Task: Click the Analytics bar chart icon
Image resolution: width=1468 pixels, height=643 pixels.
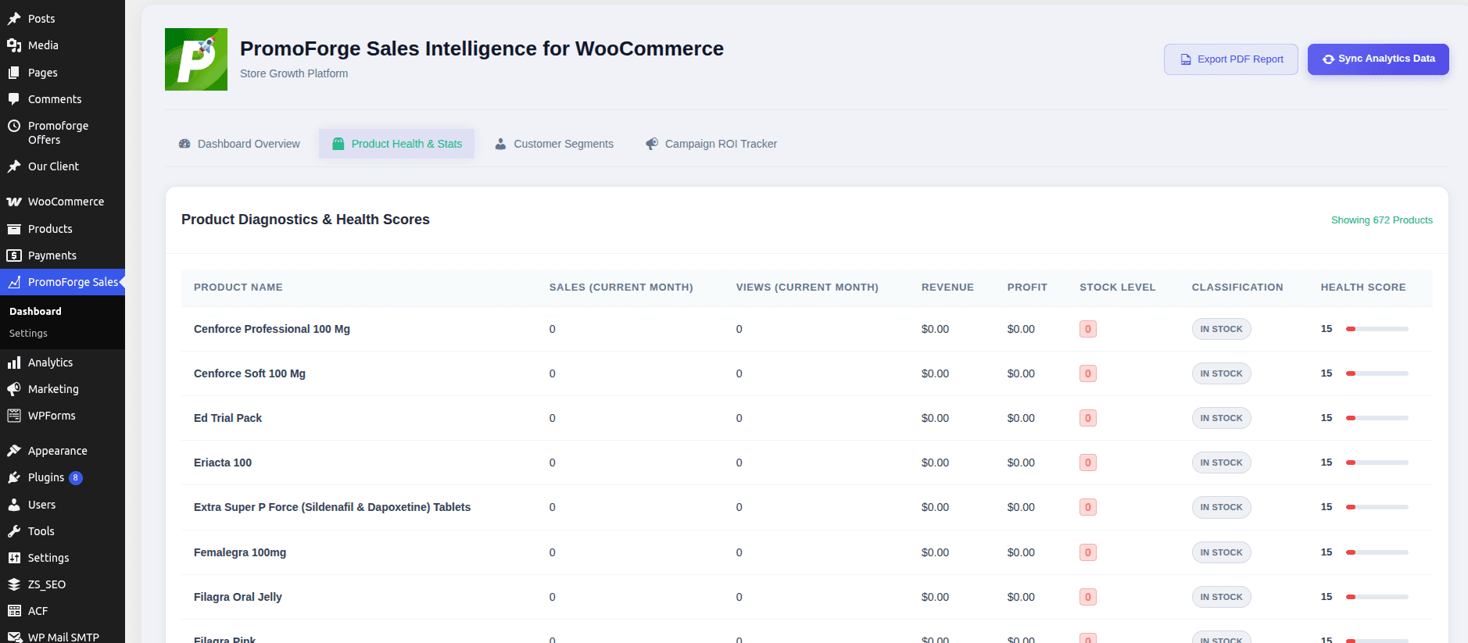Action: 14,363
